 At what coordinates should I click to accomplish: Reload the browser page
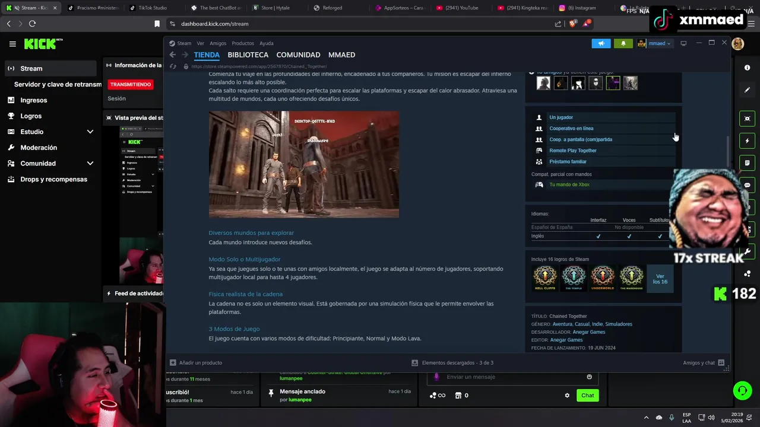(x=32, y=24)
